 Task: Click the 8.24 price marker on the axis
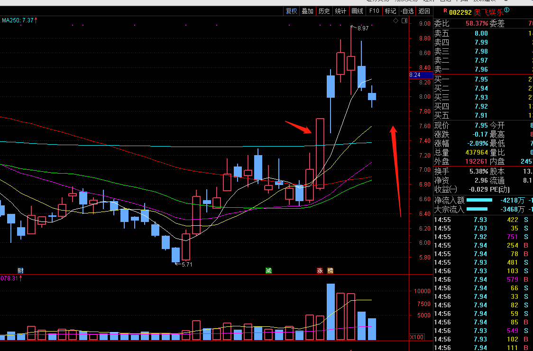(415, 75)
